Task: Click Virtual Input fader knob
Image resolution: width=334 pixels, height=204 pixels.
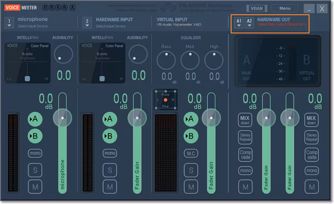Action: tap(211, 118)
